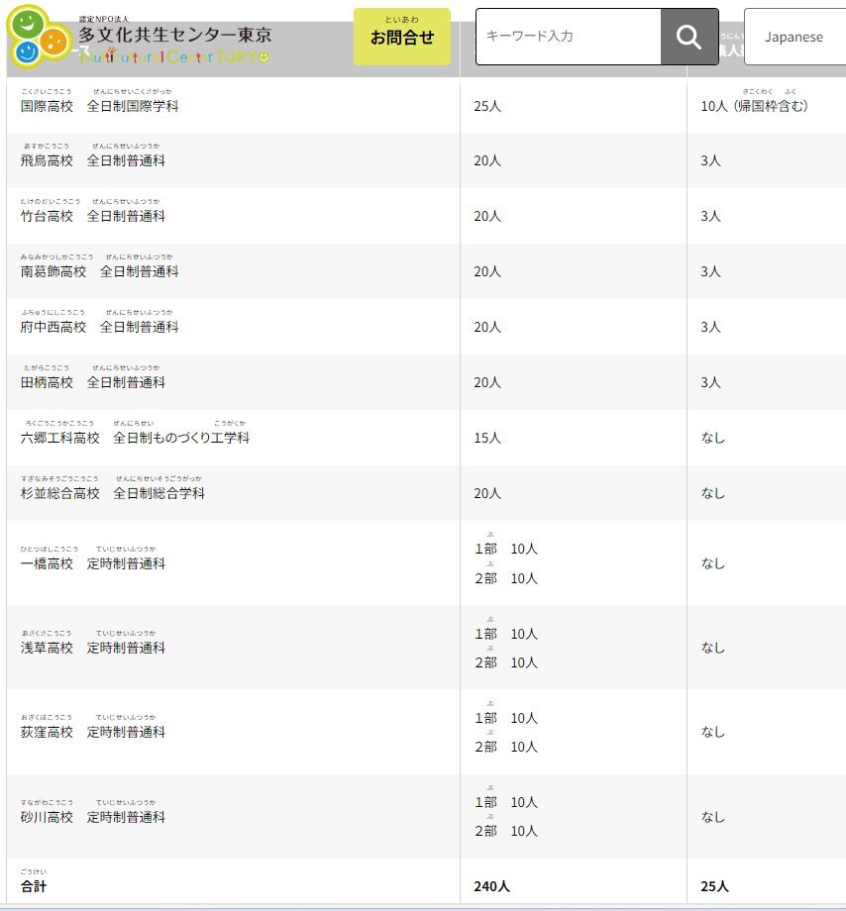Click 25人 in the 国際高校 row

[x=487, y=106]
